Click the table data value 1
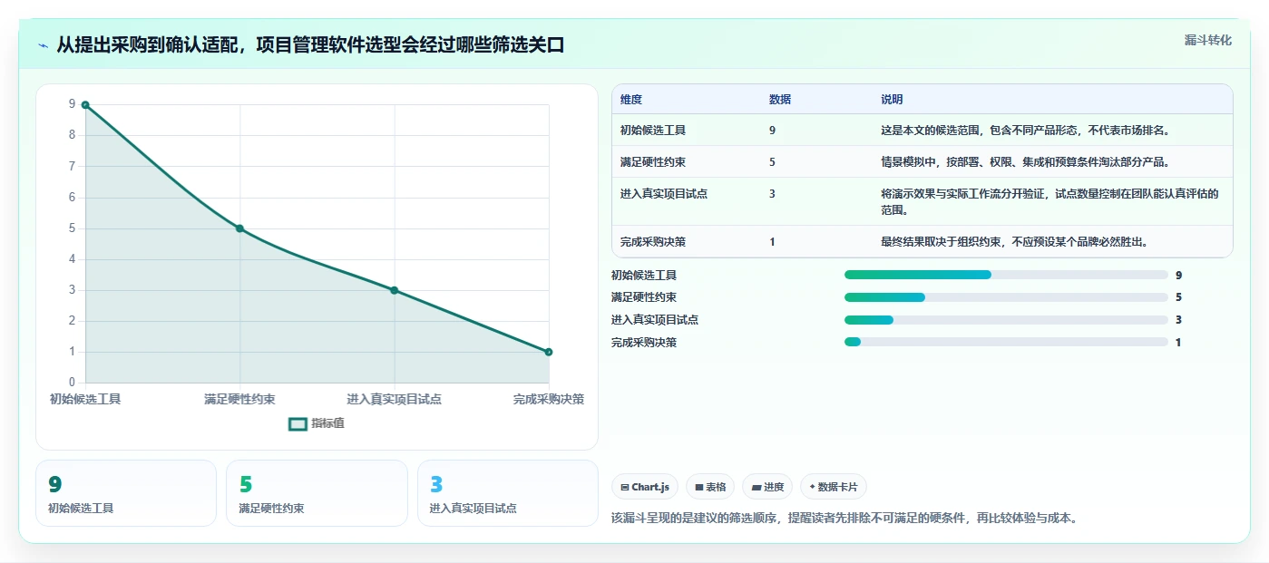Screen dimensions: 1269x563 (x=772, y=242)
